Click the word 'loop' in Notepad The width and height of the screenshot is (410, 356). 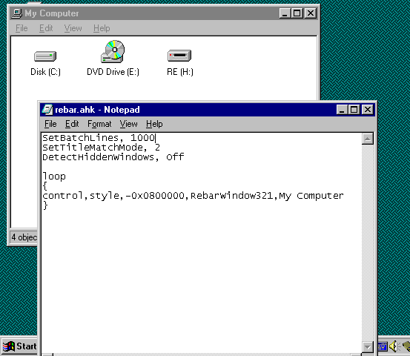(54, 177)
